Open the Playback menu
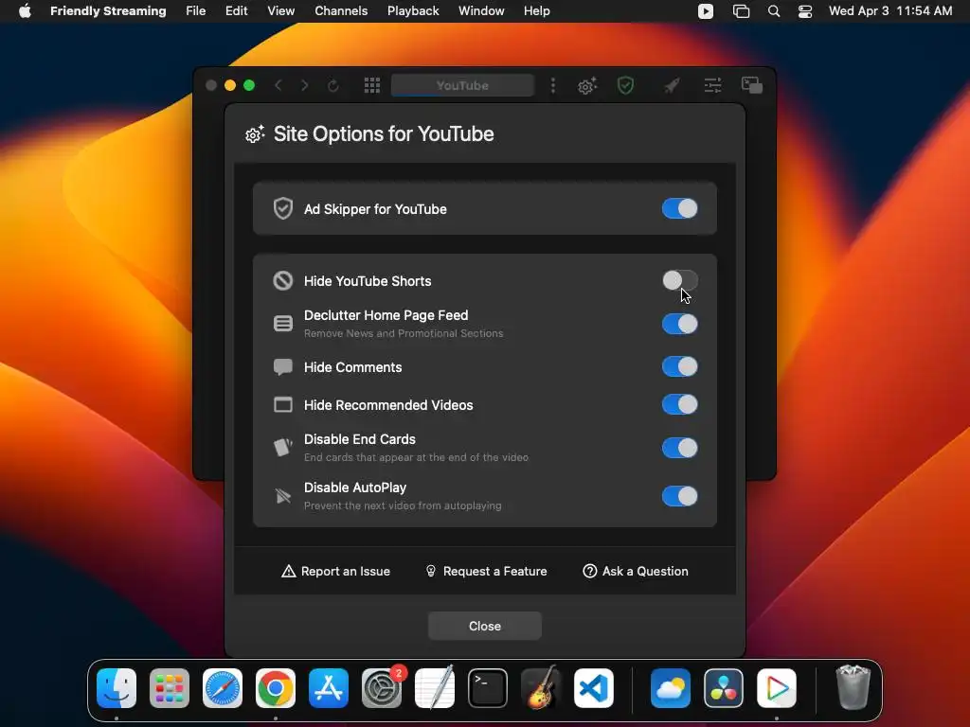Viewport: 970px width, 727px height. (x=413, y=10)
